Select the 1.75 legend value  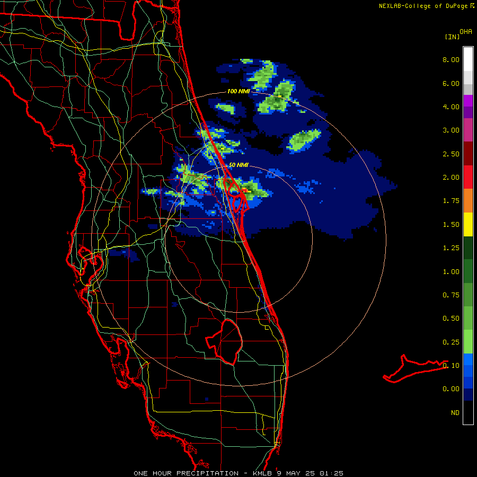451,201
